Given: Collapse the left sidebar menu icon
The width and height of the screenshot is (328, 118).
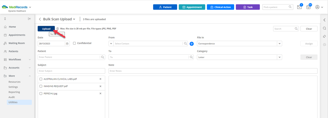Looking at the screenshot, I should 29,19.
